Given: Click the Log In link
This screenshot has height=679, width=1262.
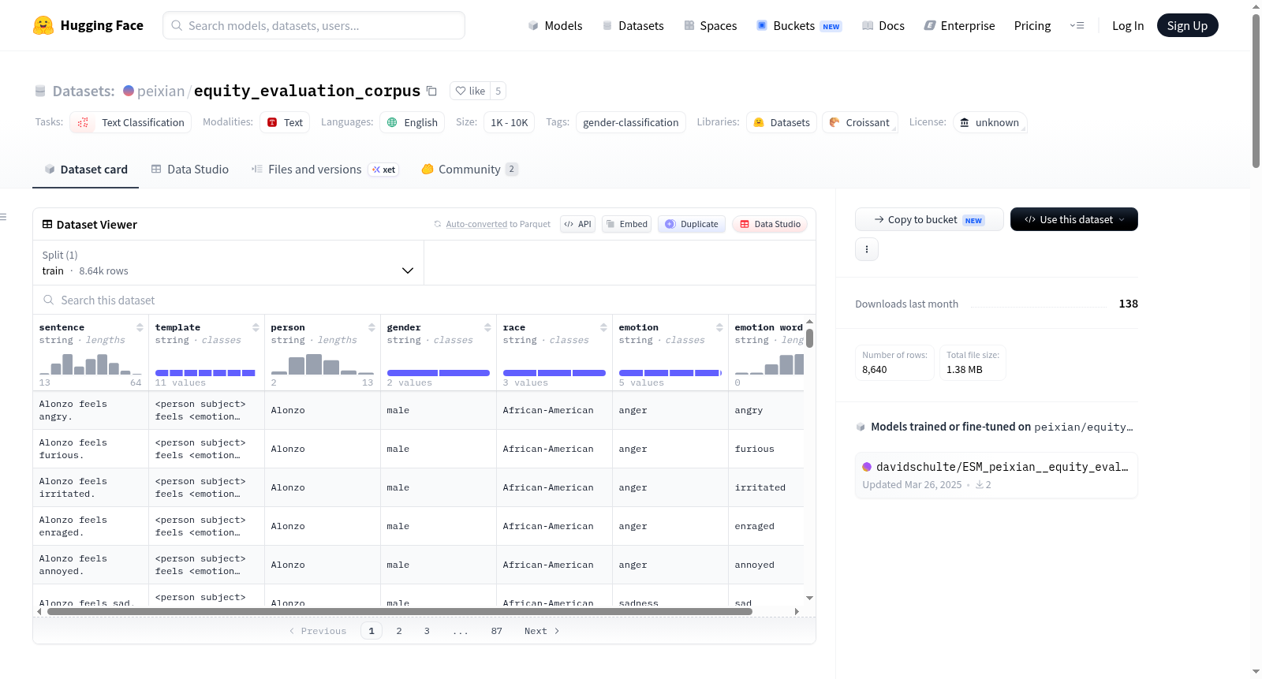Looking at the screenshot, I should pos(1128,26).
